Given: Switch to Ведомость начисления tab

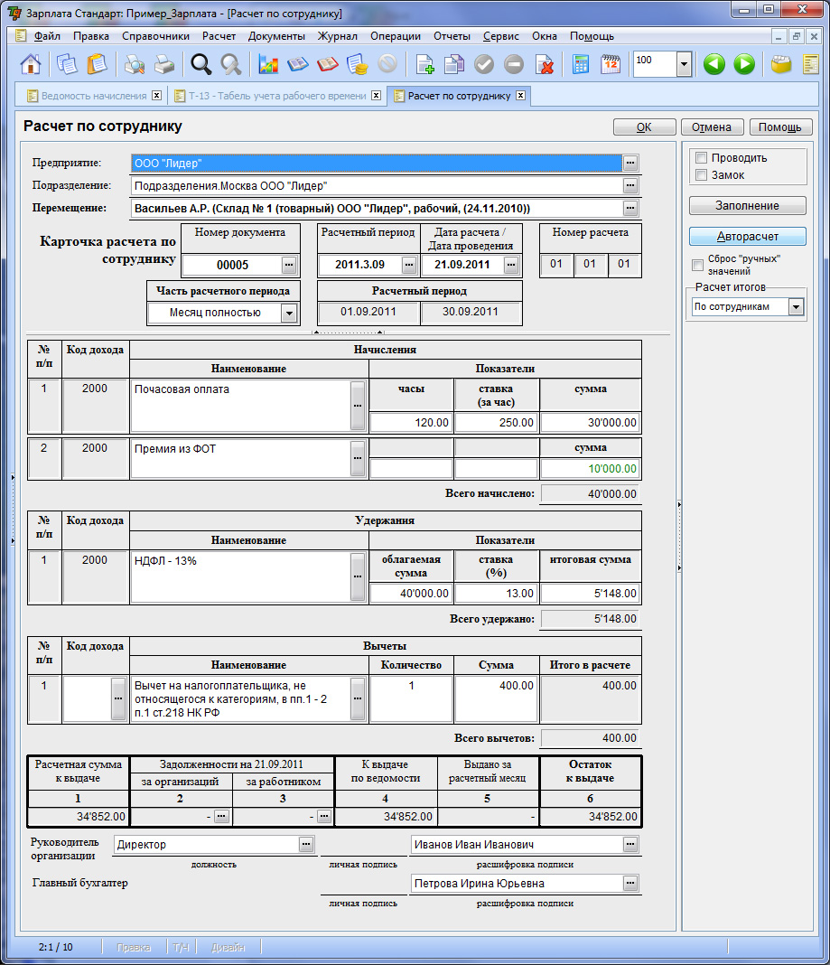Looking at the screenshot, I should pyautogui.click(x=94, y=96).
